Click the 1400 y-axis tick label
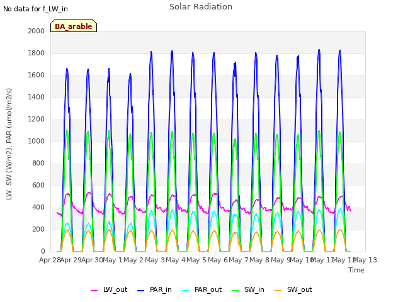403x302 pixels. pyautogui.click(x=37, y=97)
